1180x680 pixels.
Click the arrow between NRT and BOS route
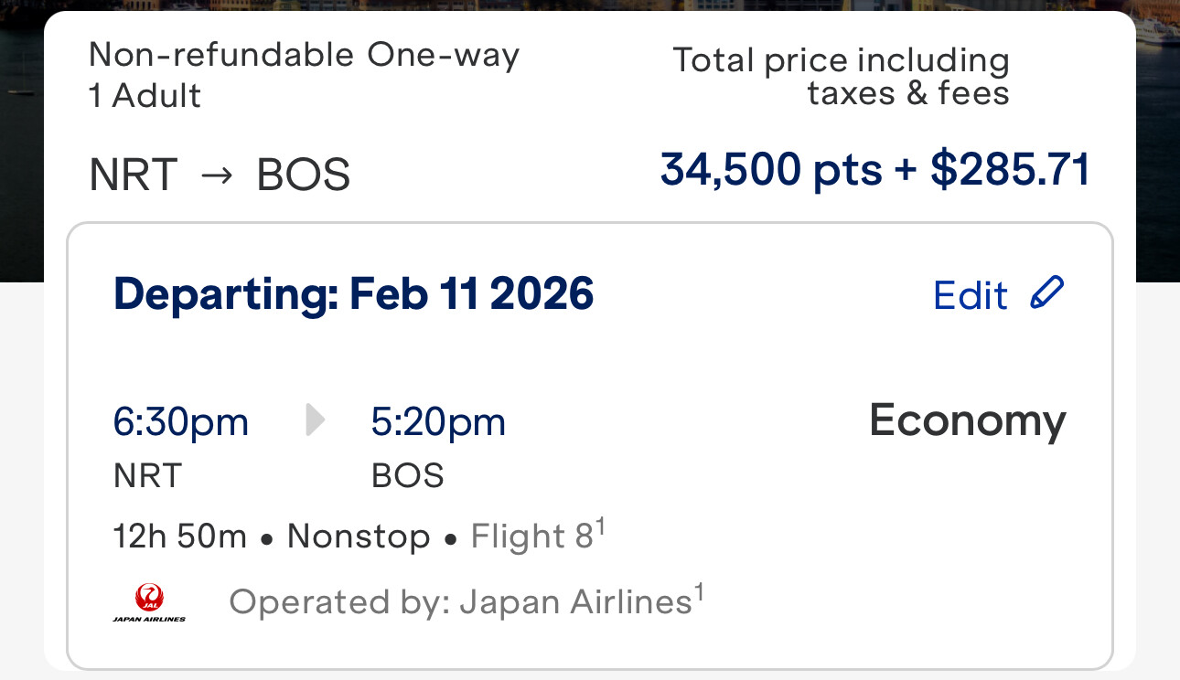pyautogui.click(x=216, y=175)
